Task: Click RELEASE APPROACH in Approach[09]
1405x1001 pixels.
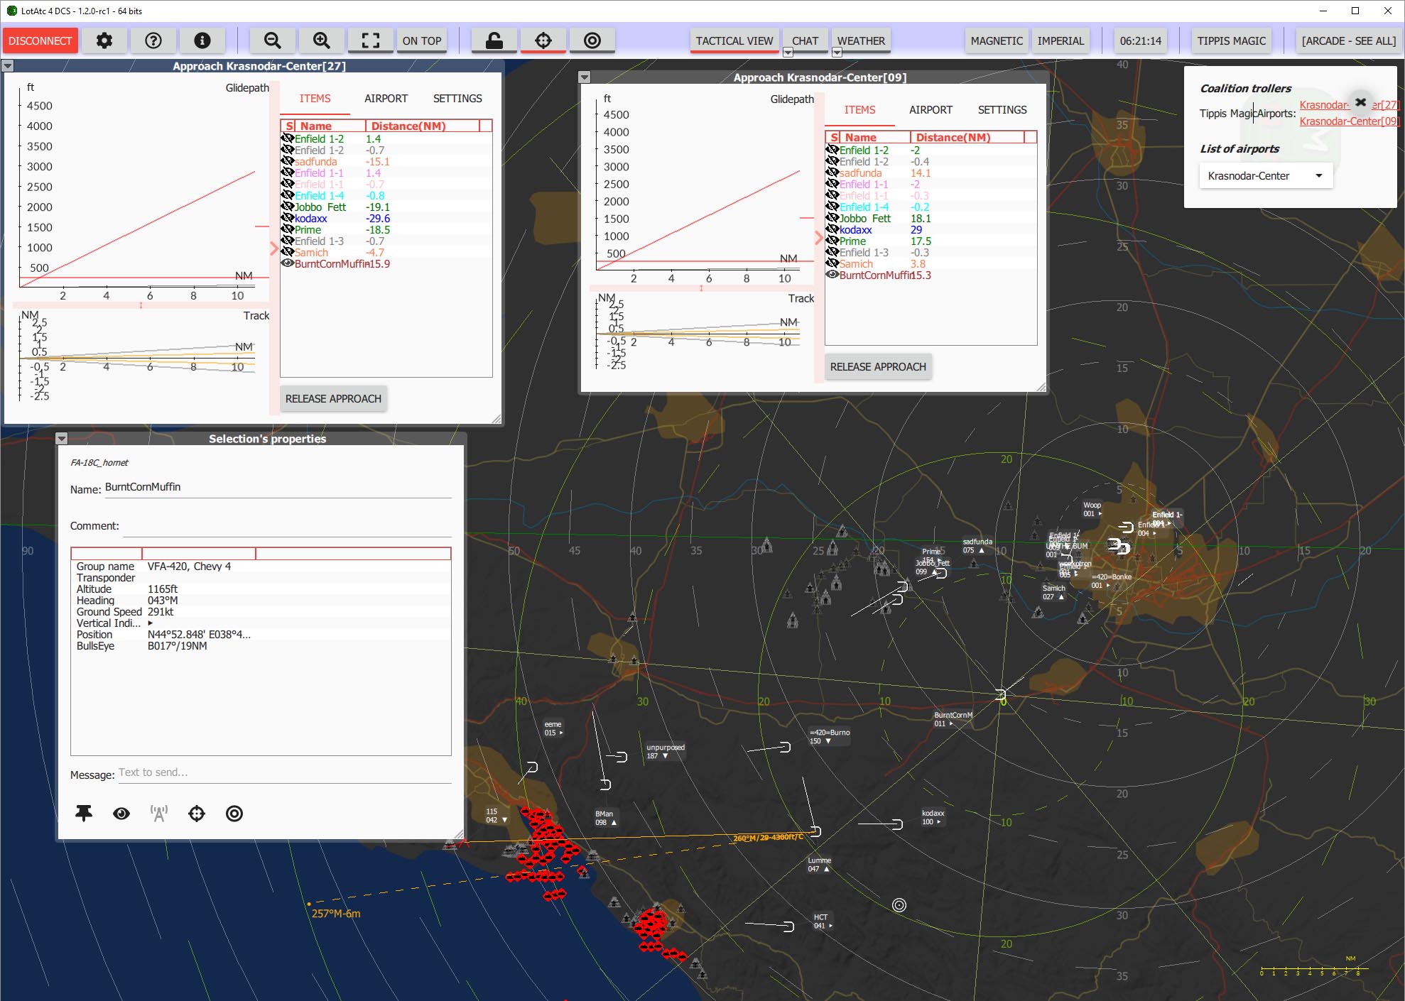Action: pyautogui.click(x=878, y=367)
